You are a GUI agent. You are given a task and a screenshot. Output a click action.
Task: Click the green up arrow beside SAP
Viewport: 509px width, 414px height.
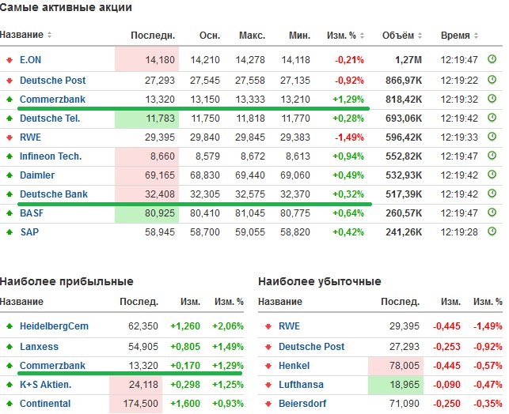click(9, 232)
